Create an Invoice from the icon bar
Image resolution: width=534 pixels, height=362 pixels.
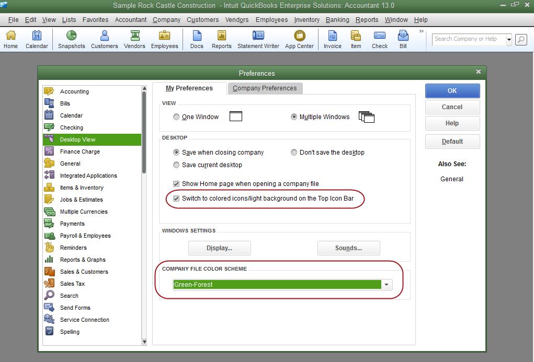[x=333, y=39]
